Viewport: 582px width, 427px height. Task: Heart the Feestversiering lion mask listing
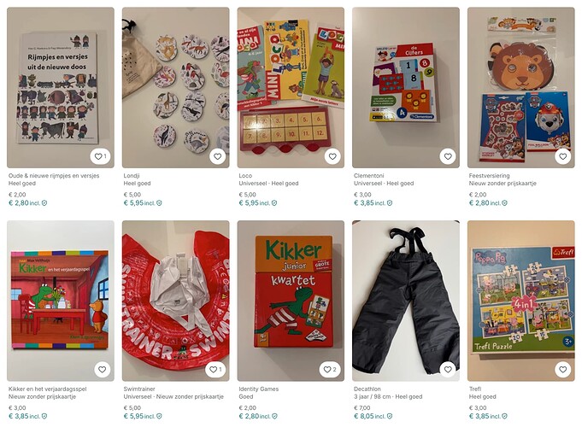point(562,156)
